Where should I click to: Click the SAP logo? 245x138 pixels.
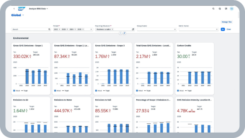click(21, 8)
